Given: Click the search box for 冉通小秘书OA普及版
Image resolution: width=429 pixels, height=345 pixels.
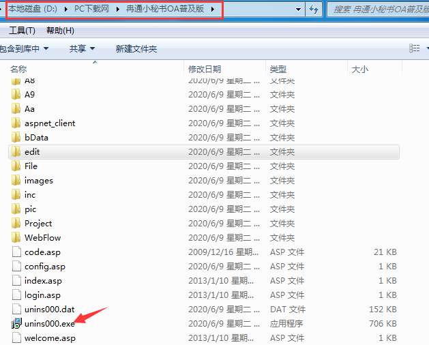Looking at the screenshot, I should coord(378,10).
